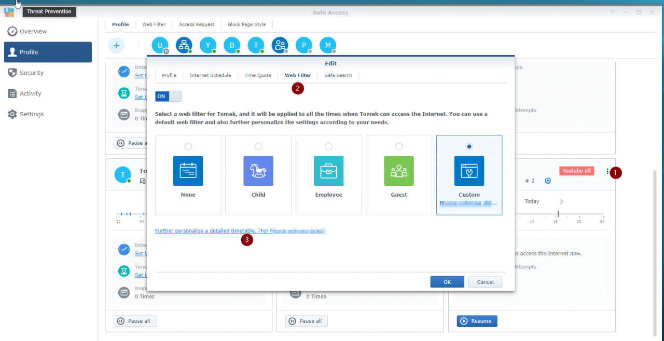Click the OK button
The width and height of the screenshot is (664, 341).
point(447,282)
